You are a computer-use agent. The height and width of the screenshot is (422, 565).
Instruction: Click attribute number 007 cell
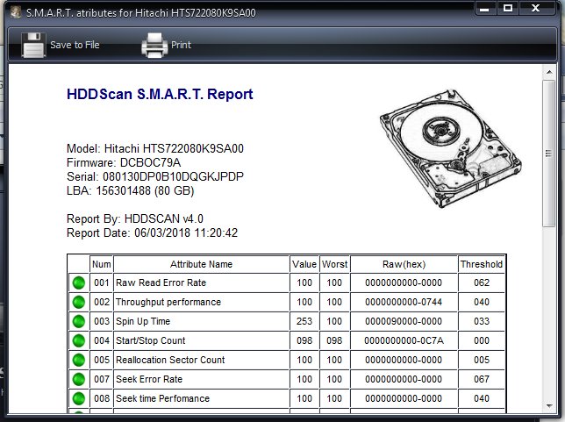pos(102,379)
